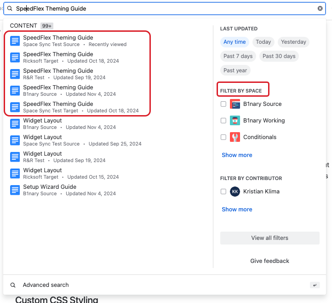Click the enter key icon beside Advanced search

(x=315, y=285)
